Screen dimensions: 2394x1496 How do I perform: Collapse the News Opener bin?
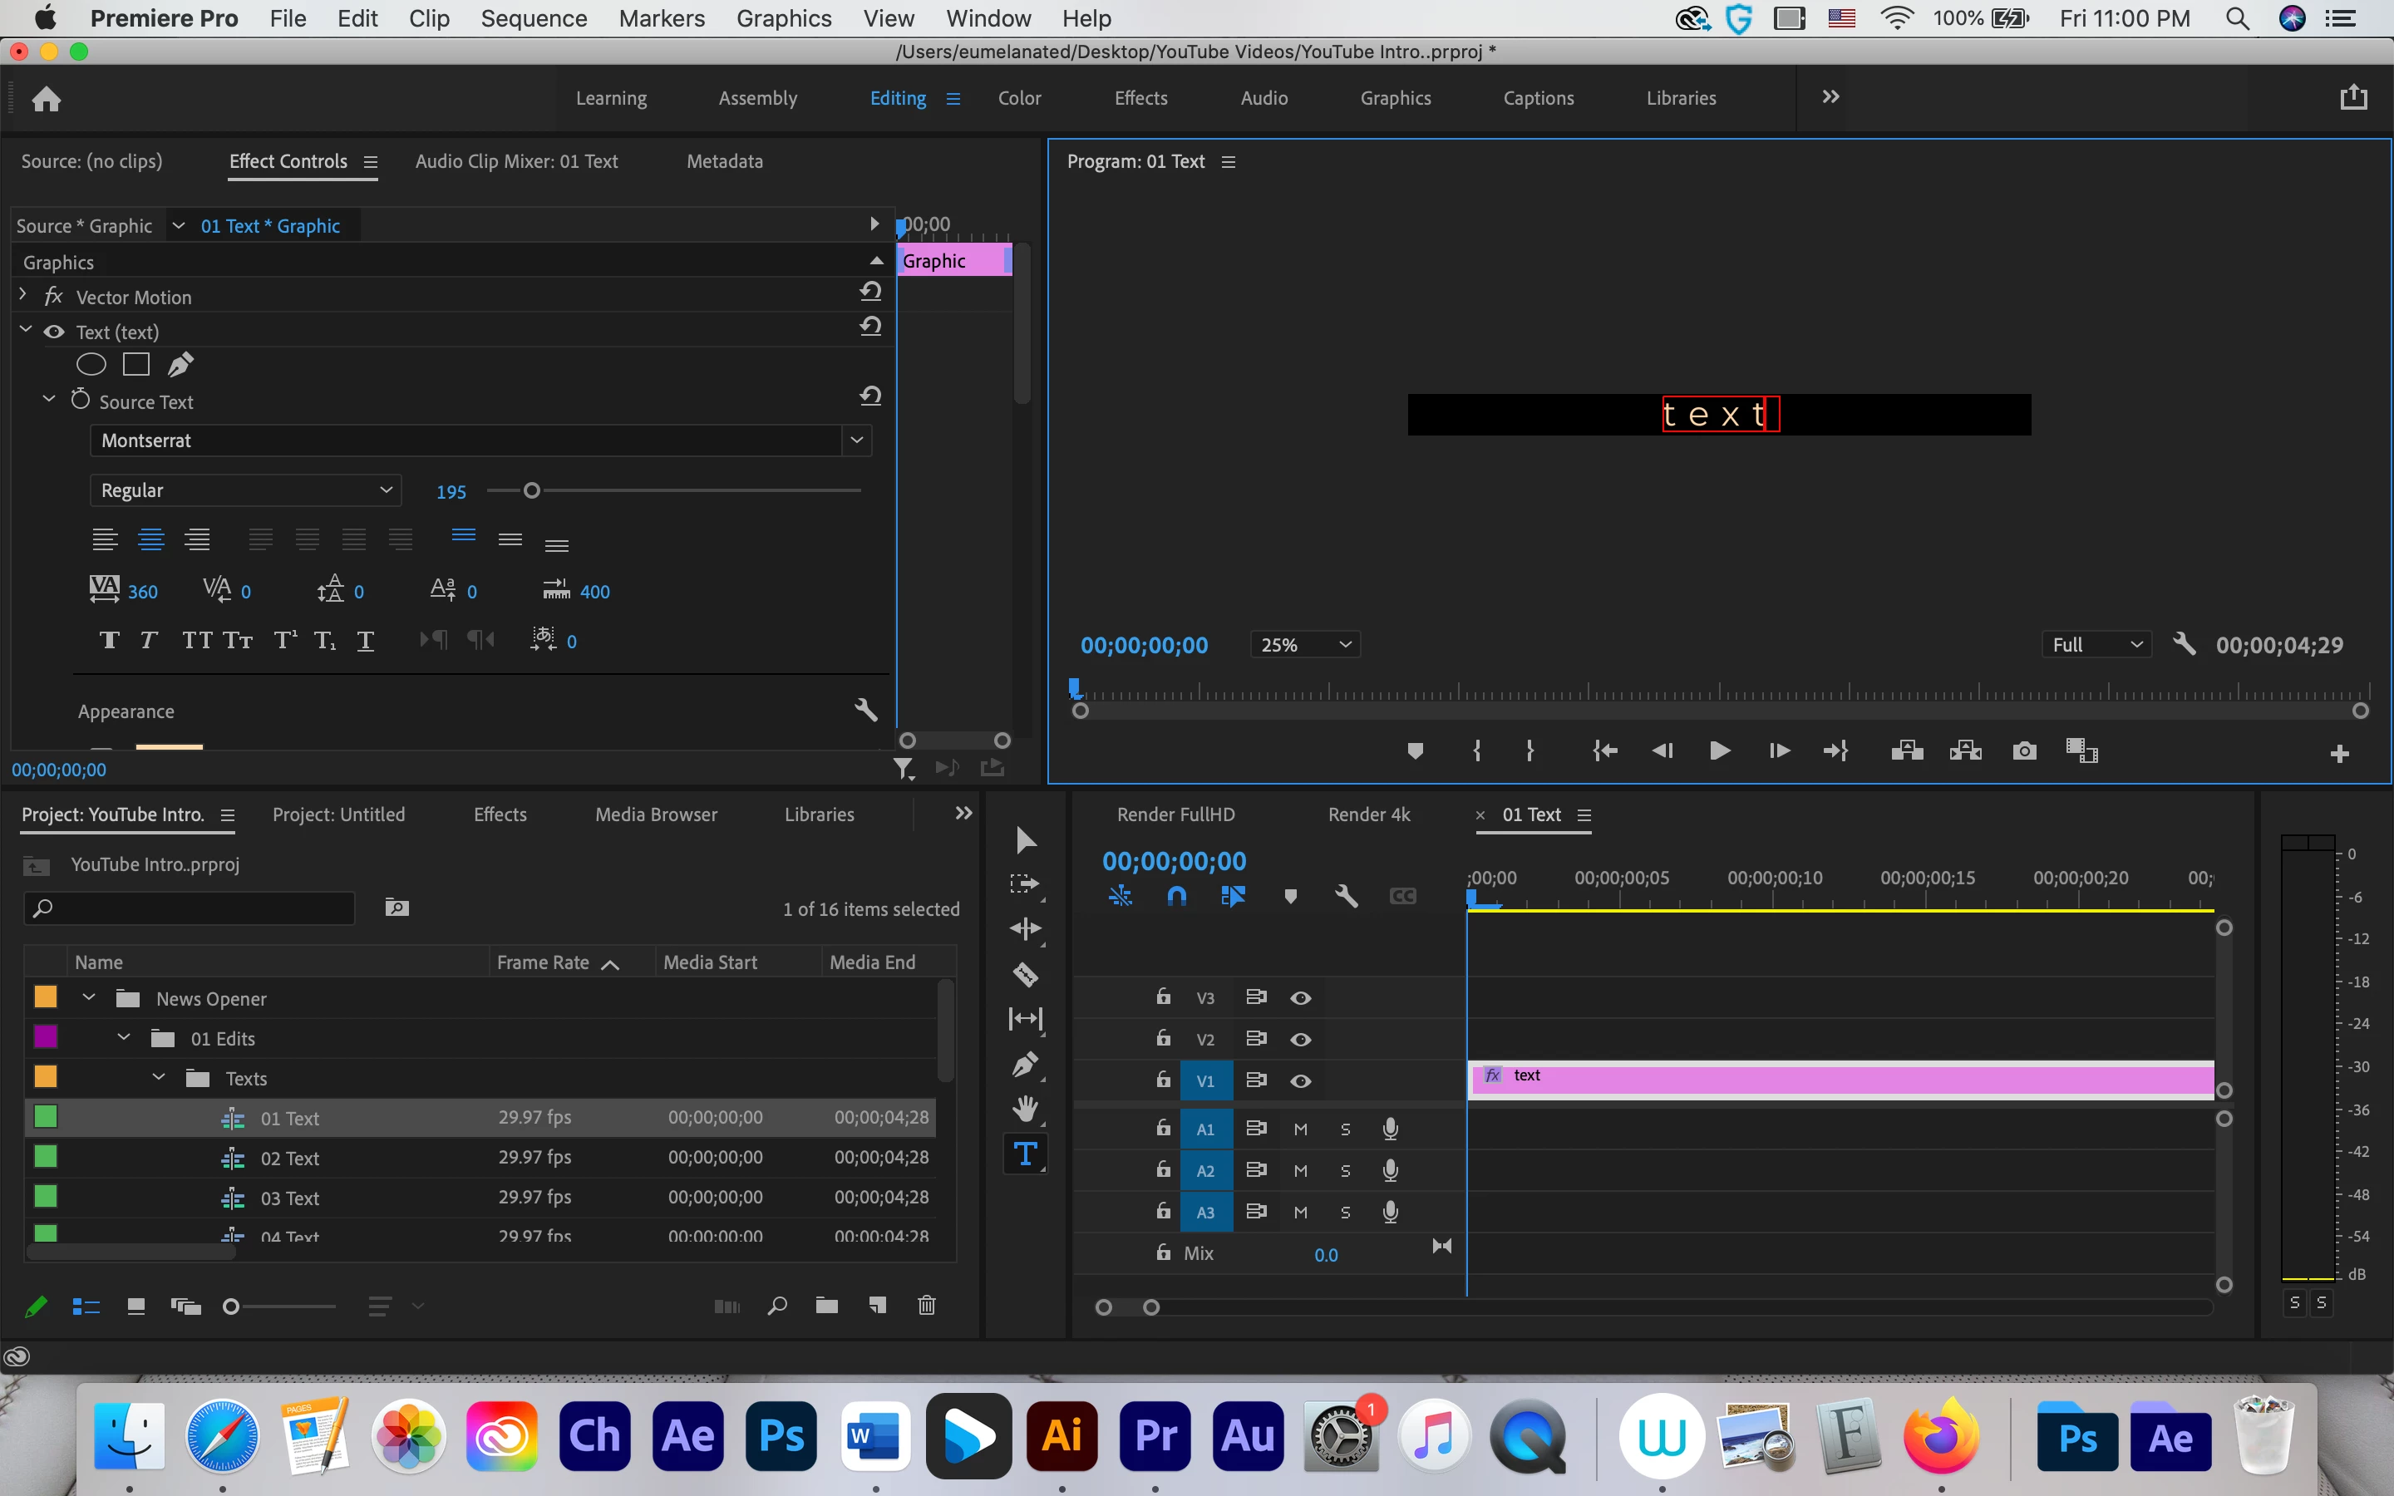[89, 998]
